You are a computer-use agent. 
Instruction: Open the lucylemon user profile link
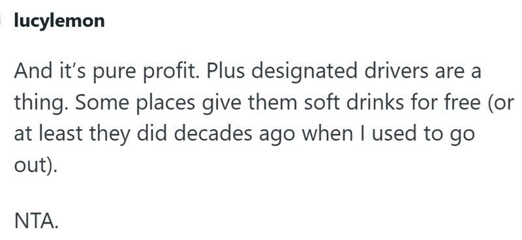(59, 21)
